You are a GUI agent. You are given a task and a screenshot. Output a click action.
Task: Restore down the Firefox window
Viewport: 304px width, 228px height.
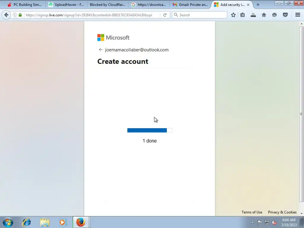(x=289, y=3)
